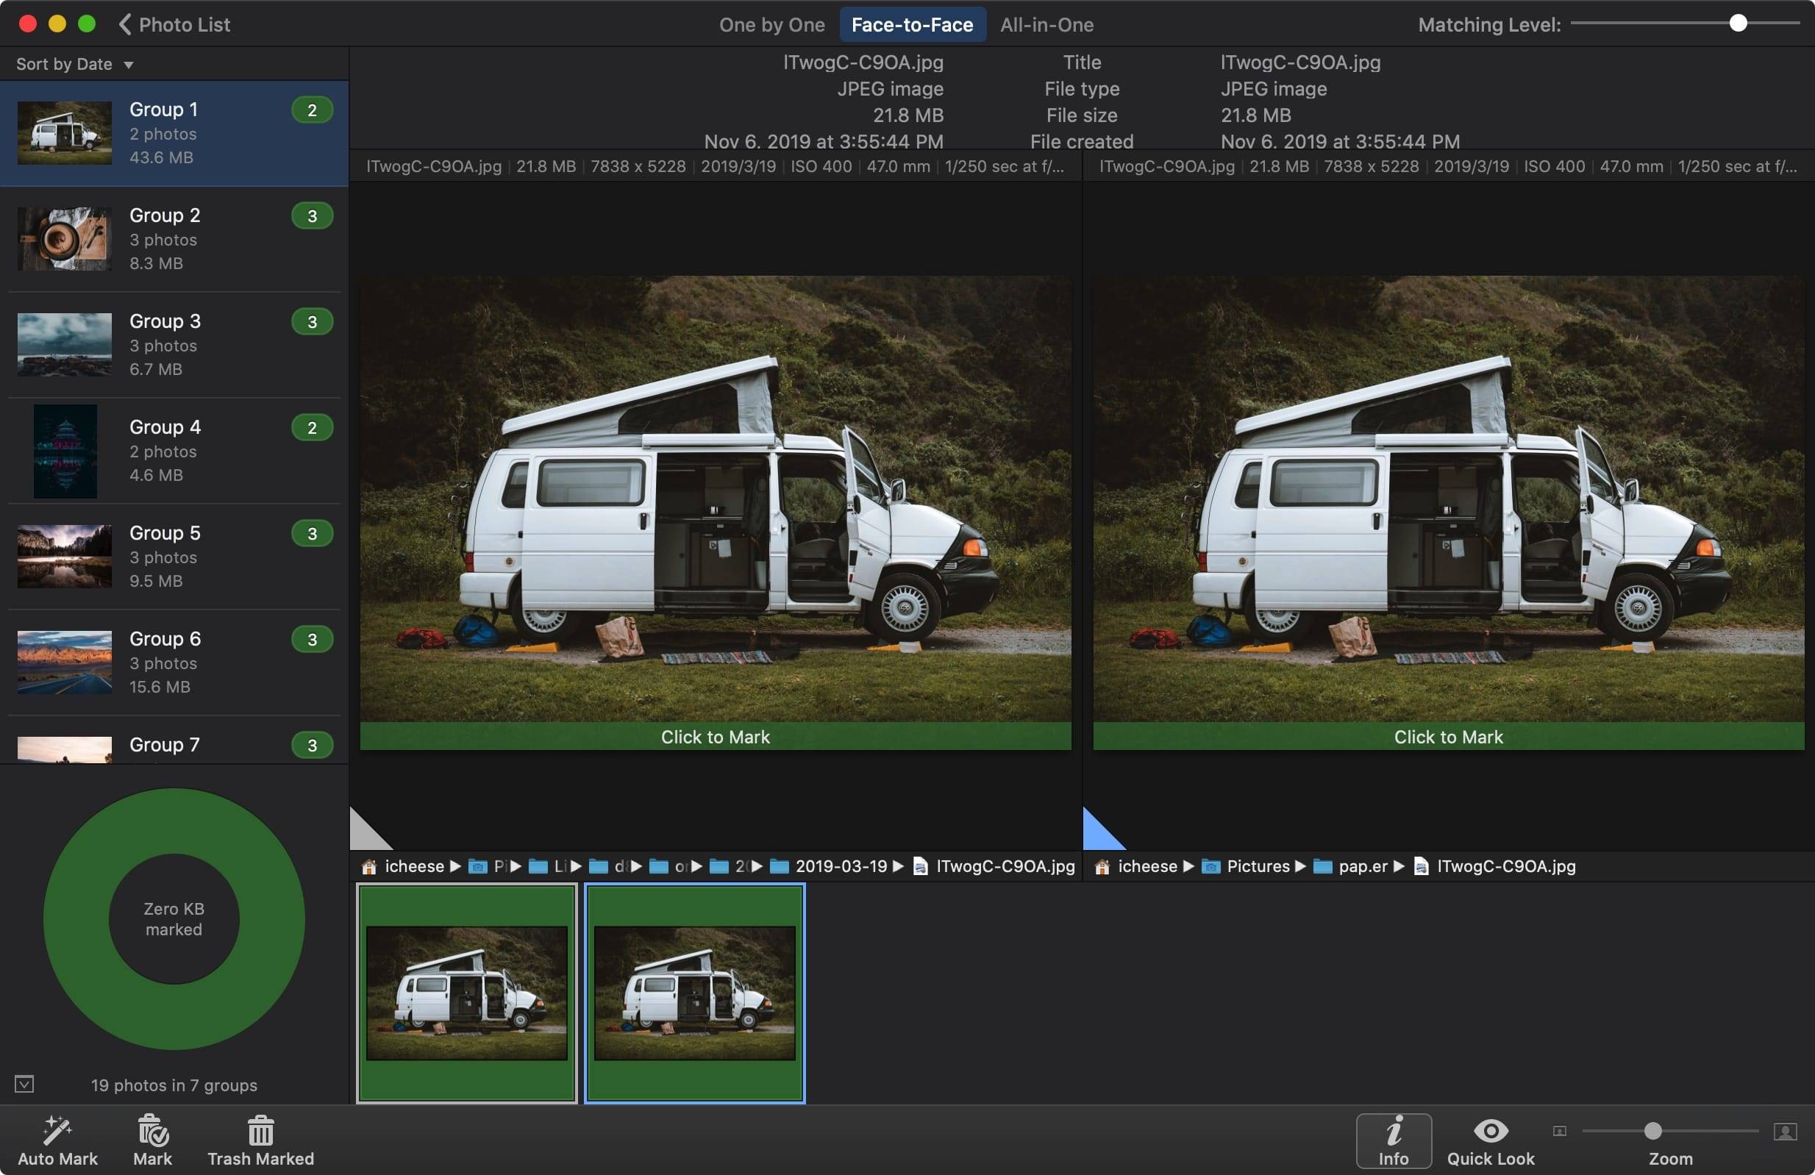Open Quick Look eye icon
Viewport: 1815px width, 1175px height.
tap(1490, 1131)
